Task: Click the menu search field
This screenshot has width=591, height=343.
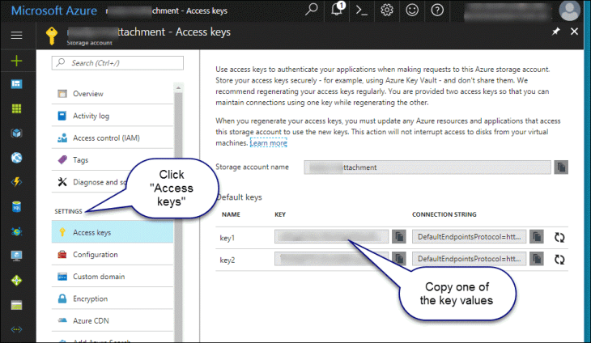Action: point(117,63)
